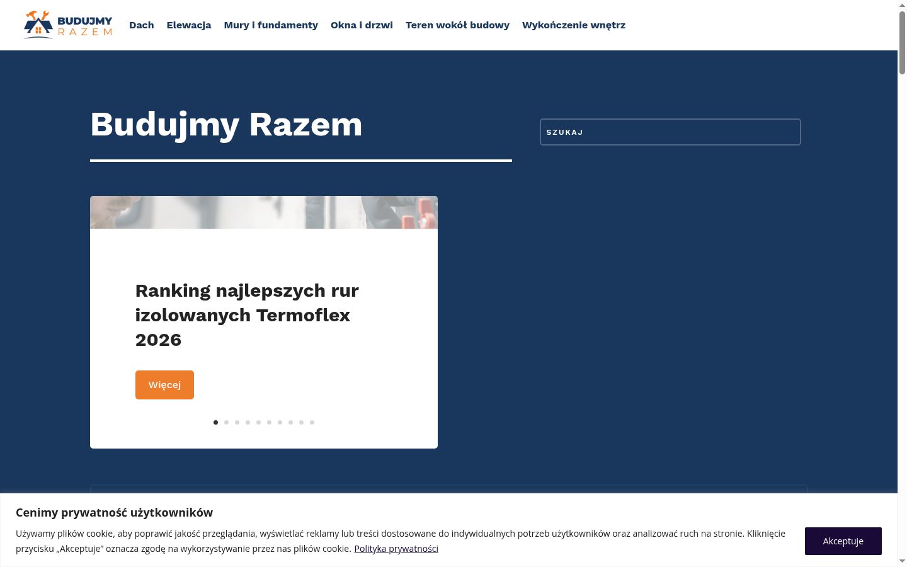Select the third carousel dot
The image size is (907, 567).
click(237, 422)
